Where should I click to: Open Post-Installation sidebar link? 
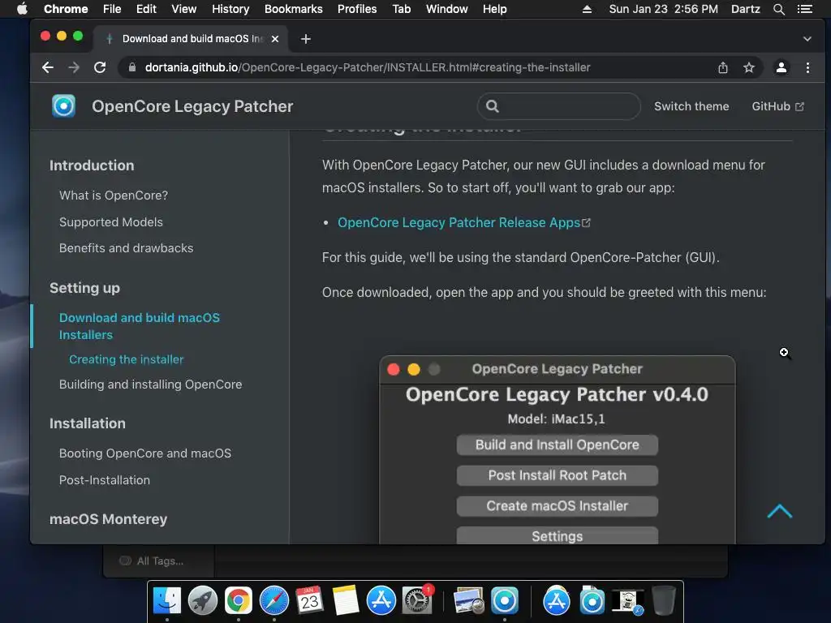[105, 480]
